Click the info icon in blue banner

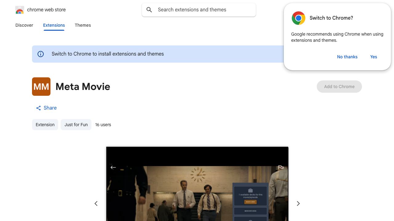41,54
